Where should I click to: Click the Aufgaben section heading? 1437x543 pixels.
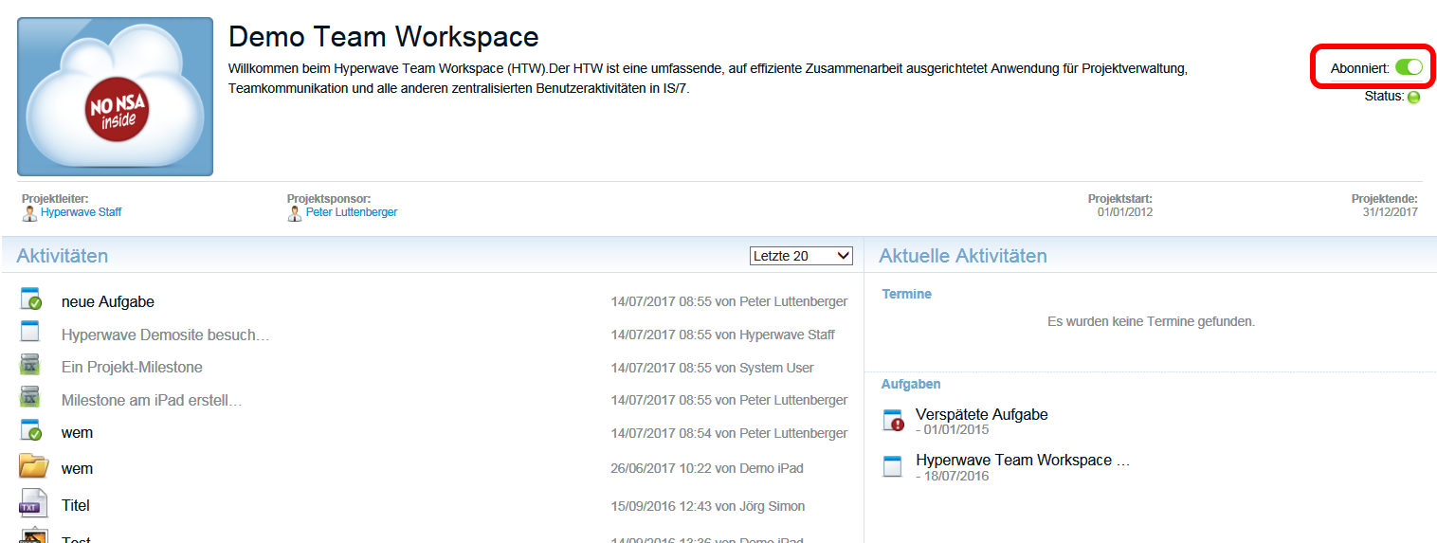[x=911, y=384]
